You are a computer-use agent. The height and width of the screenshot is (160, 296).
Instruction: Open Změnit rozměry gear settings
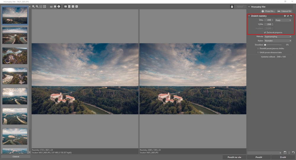(x=285, y=16)
